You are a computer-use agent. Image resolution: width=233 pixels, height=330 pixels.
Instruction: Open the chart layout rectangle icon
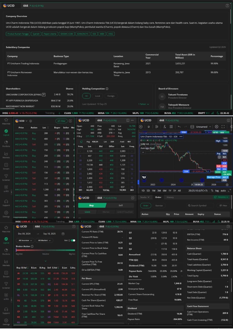(192, 127)
